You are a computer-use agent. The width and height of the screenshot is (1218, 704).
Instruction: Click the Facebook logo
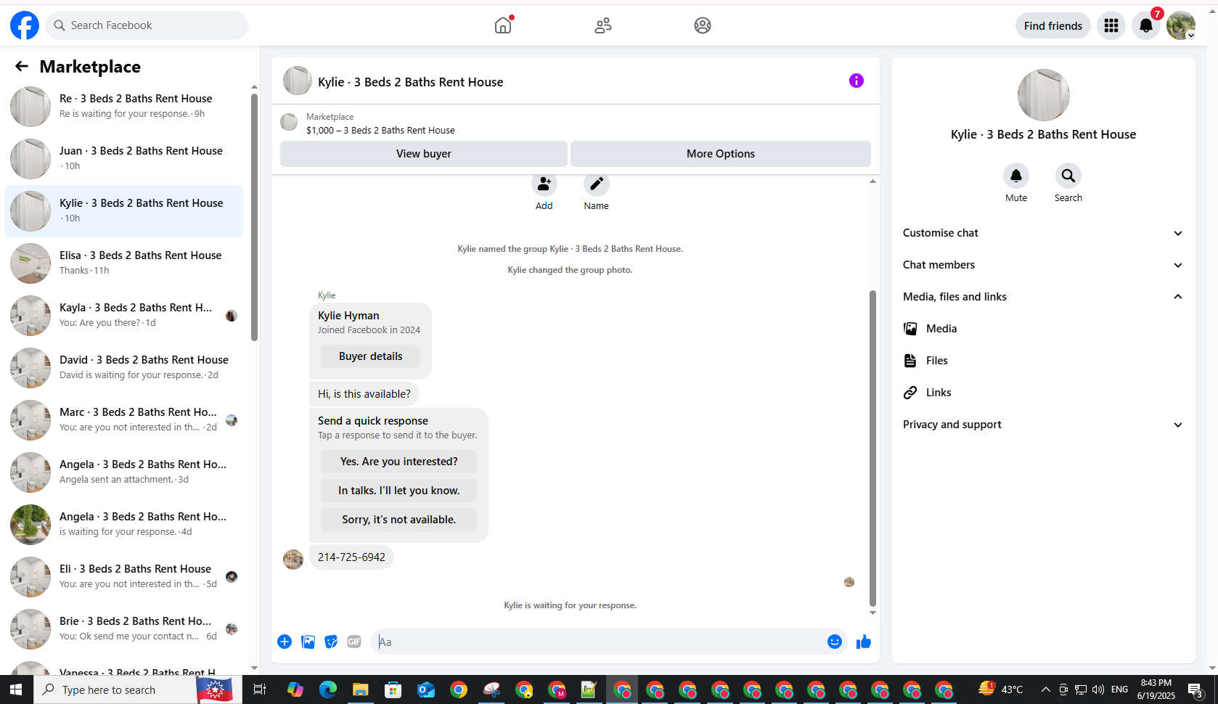point(25,25)
